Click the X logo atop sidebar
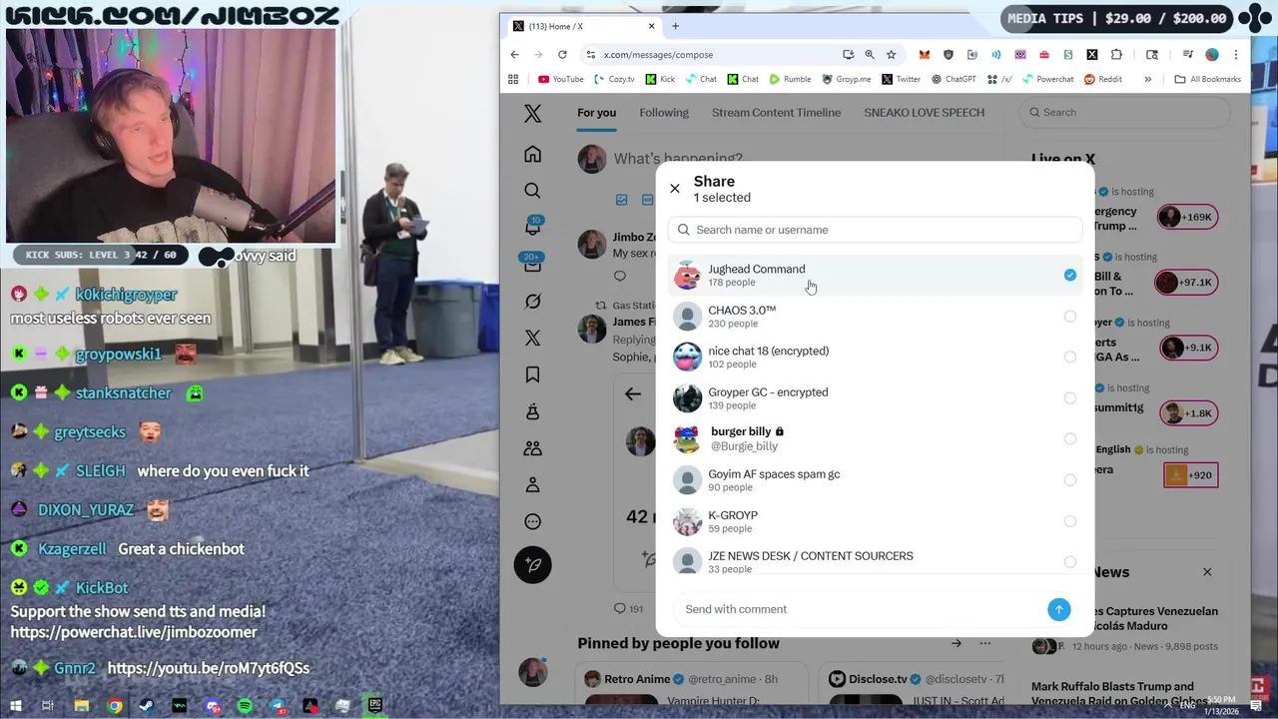1278x719 pixels. 532,113
